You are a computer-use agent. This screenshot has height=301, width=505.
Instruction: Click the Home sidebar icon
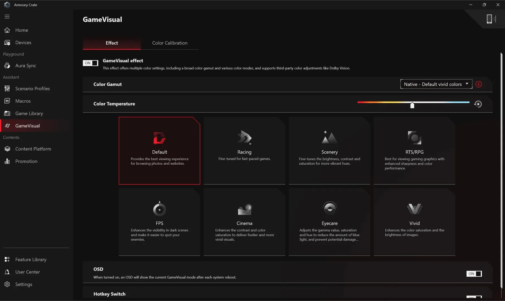[7, 30]
